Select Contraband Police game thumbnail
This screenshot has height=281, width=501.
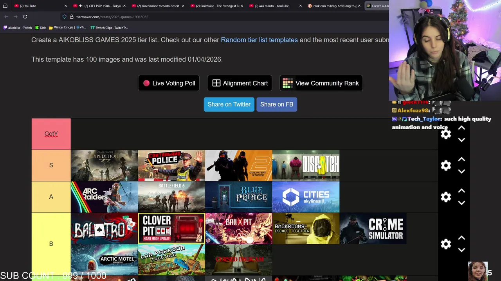(171, 165)
